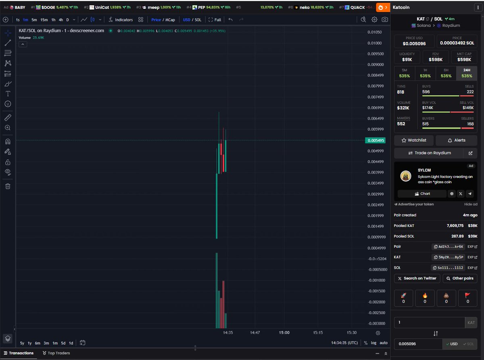The width and height of the screenshot is (484, 360).
Task: Select USD in the converter
Action: pos(451,344)
